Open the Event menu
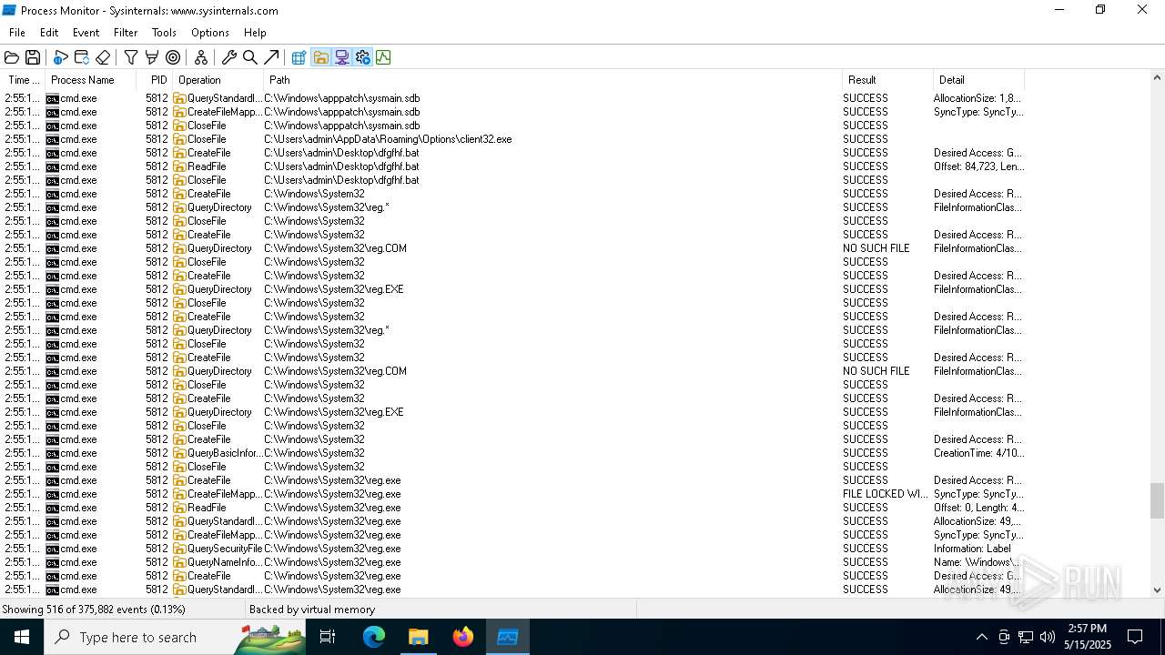Image resolution: width=1165 pixels, height=655 pixels. point(86,32)
